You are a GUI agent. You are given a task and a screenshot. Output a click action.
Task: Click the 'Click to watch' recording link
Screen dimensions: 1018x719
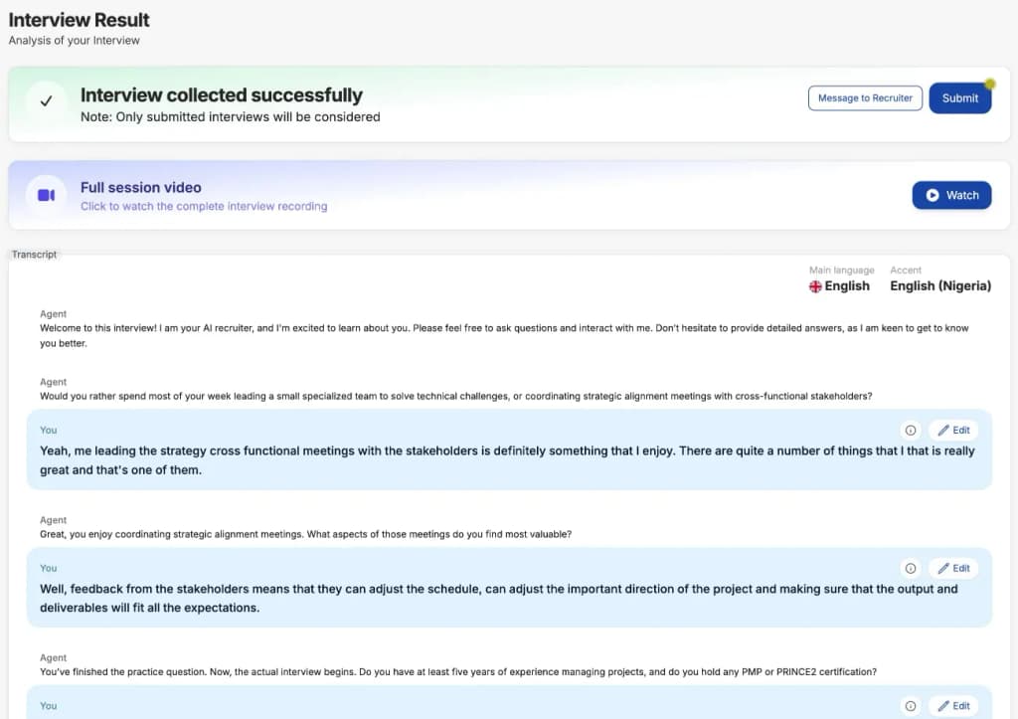[x=204, y=206]
